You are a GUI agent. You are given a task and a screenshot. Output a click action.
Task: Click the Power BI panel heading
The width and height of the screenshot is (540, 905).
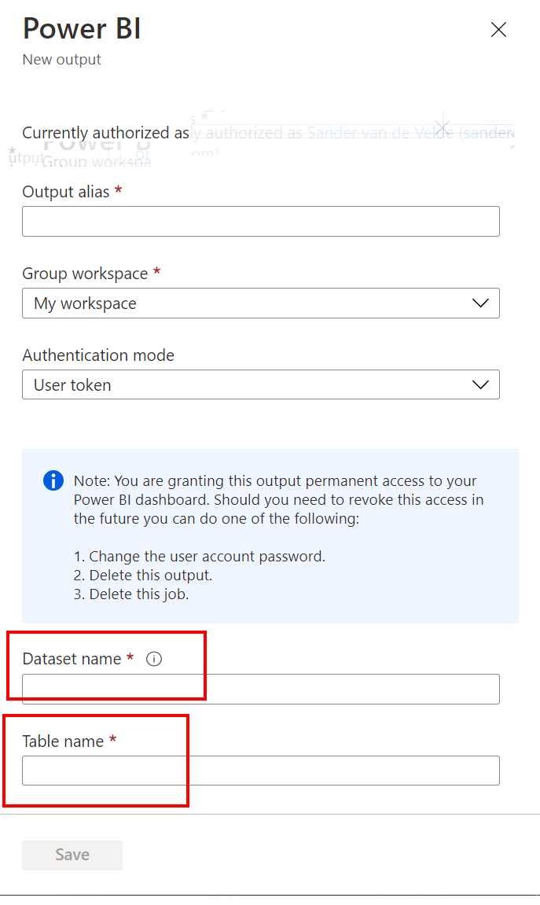(82, 28)
